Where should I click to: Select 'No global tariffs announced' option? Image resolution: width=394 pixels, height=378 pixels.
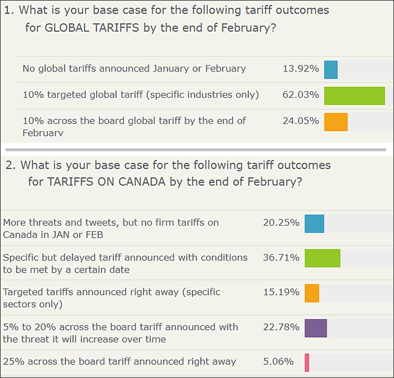point(134,69)
